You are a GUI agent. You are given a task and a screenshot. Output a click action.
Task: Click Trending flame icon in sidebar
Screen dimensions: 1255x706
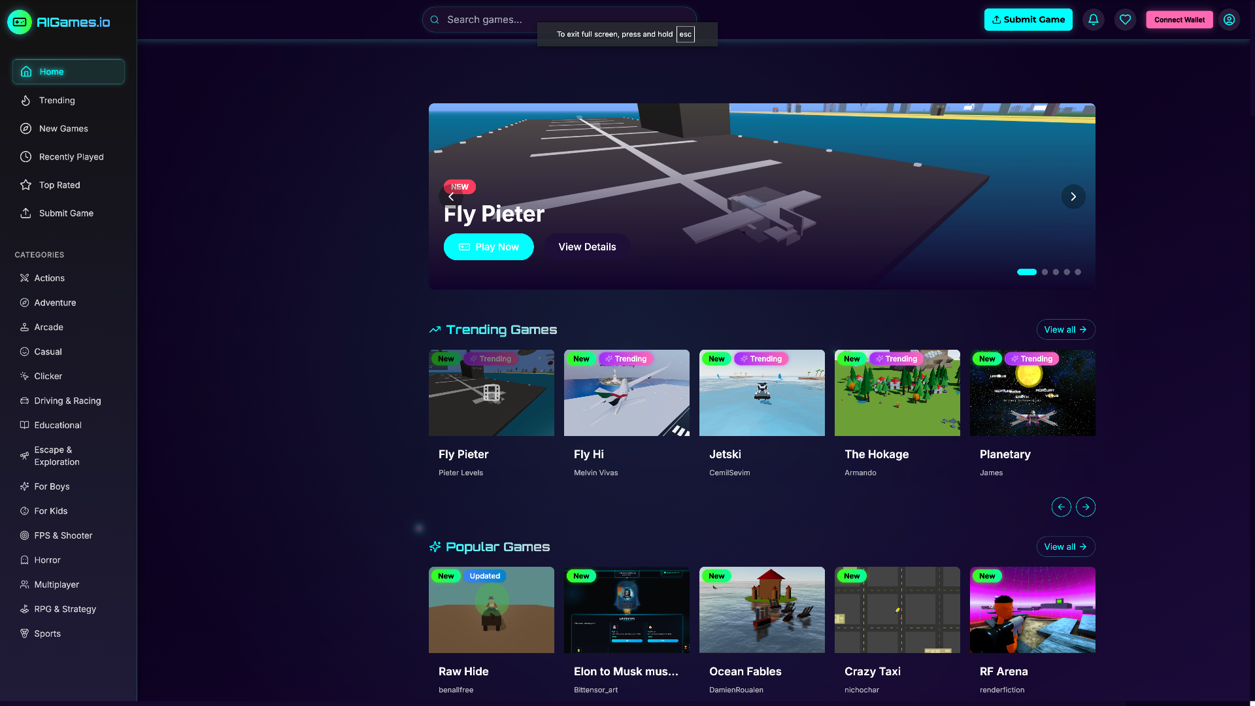coord(25,100)
